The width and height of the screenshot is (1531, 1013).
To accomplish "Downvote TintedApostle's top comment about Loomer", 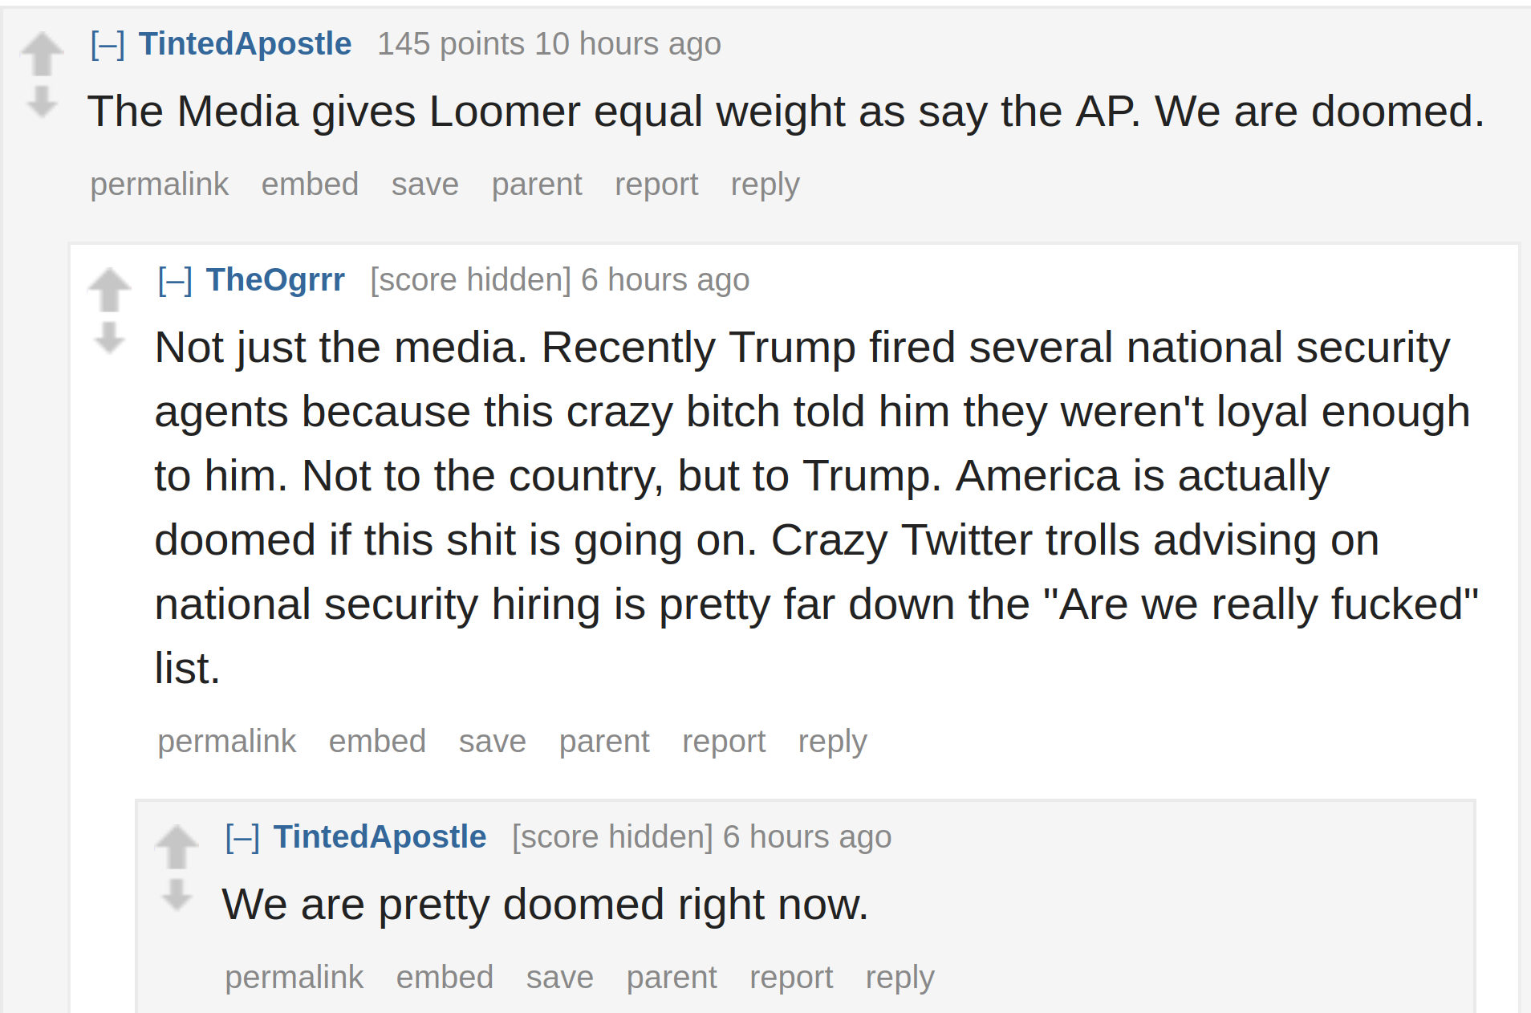I will pos(42,101).
